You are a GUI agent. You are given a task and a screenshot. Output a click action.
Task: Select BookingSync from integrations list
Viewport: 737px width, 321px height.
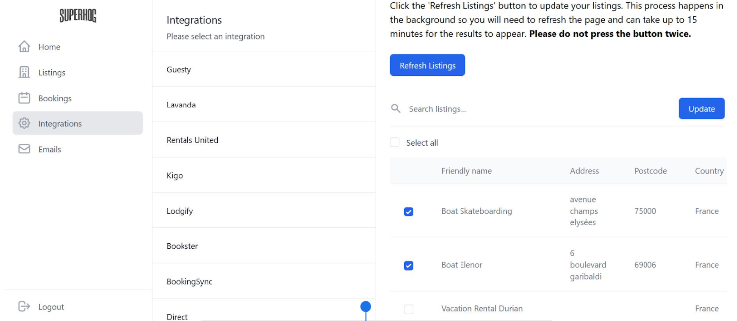[189, 282]
